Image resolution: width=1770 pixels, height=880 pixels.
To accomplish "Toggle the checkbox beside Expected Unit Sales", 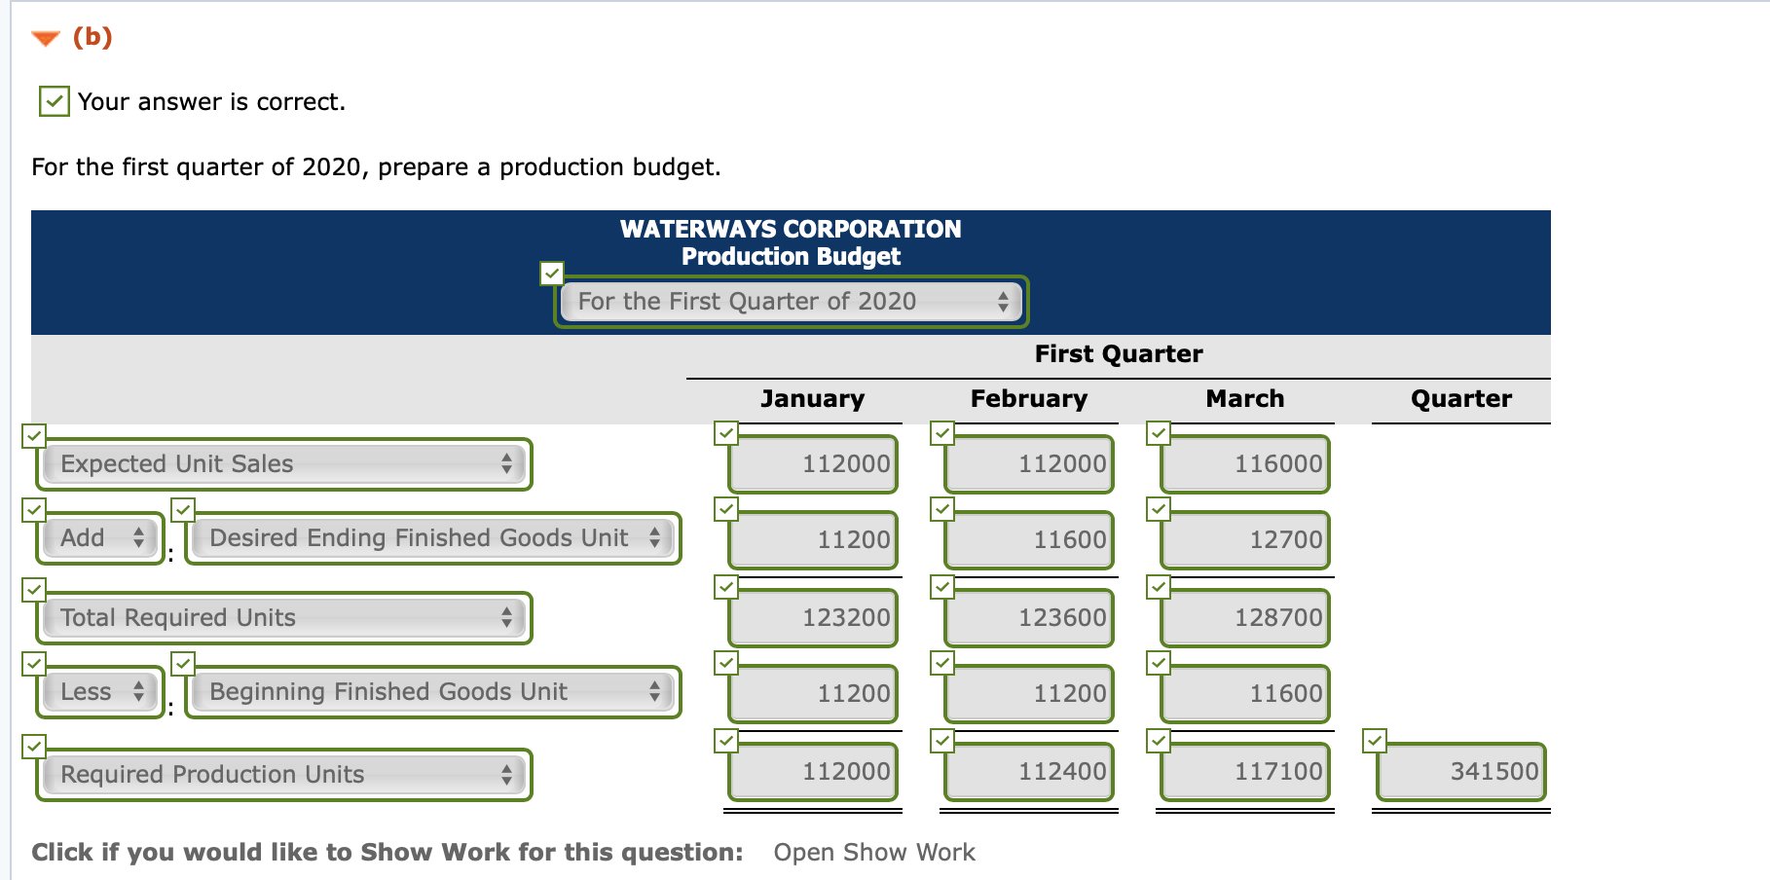I will point(34,436).
